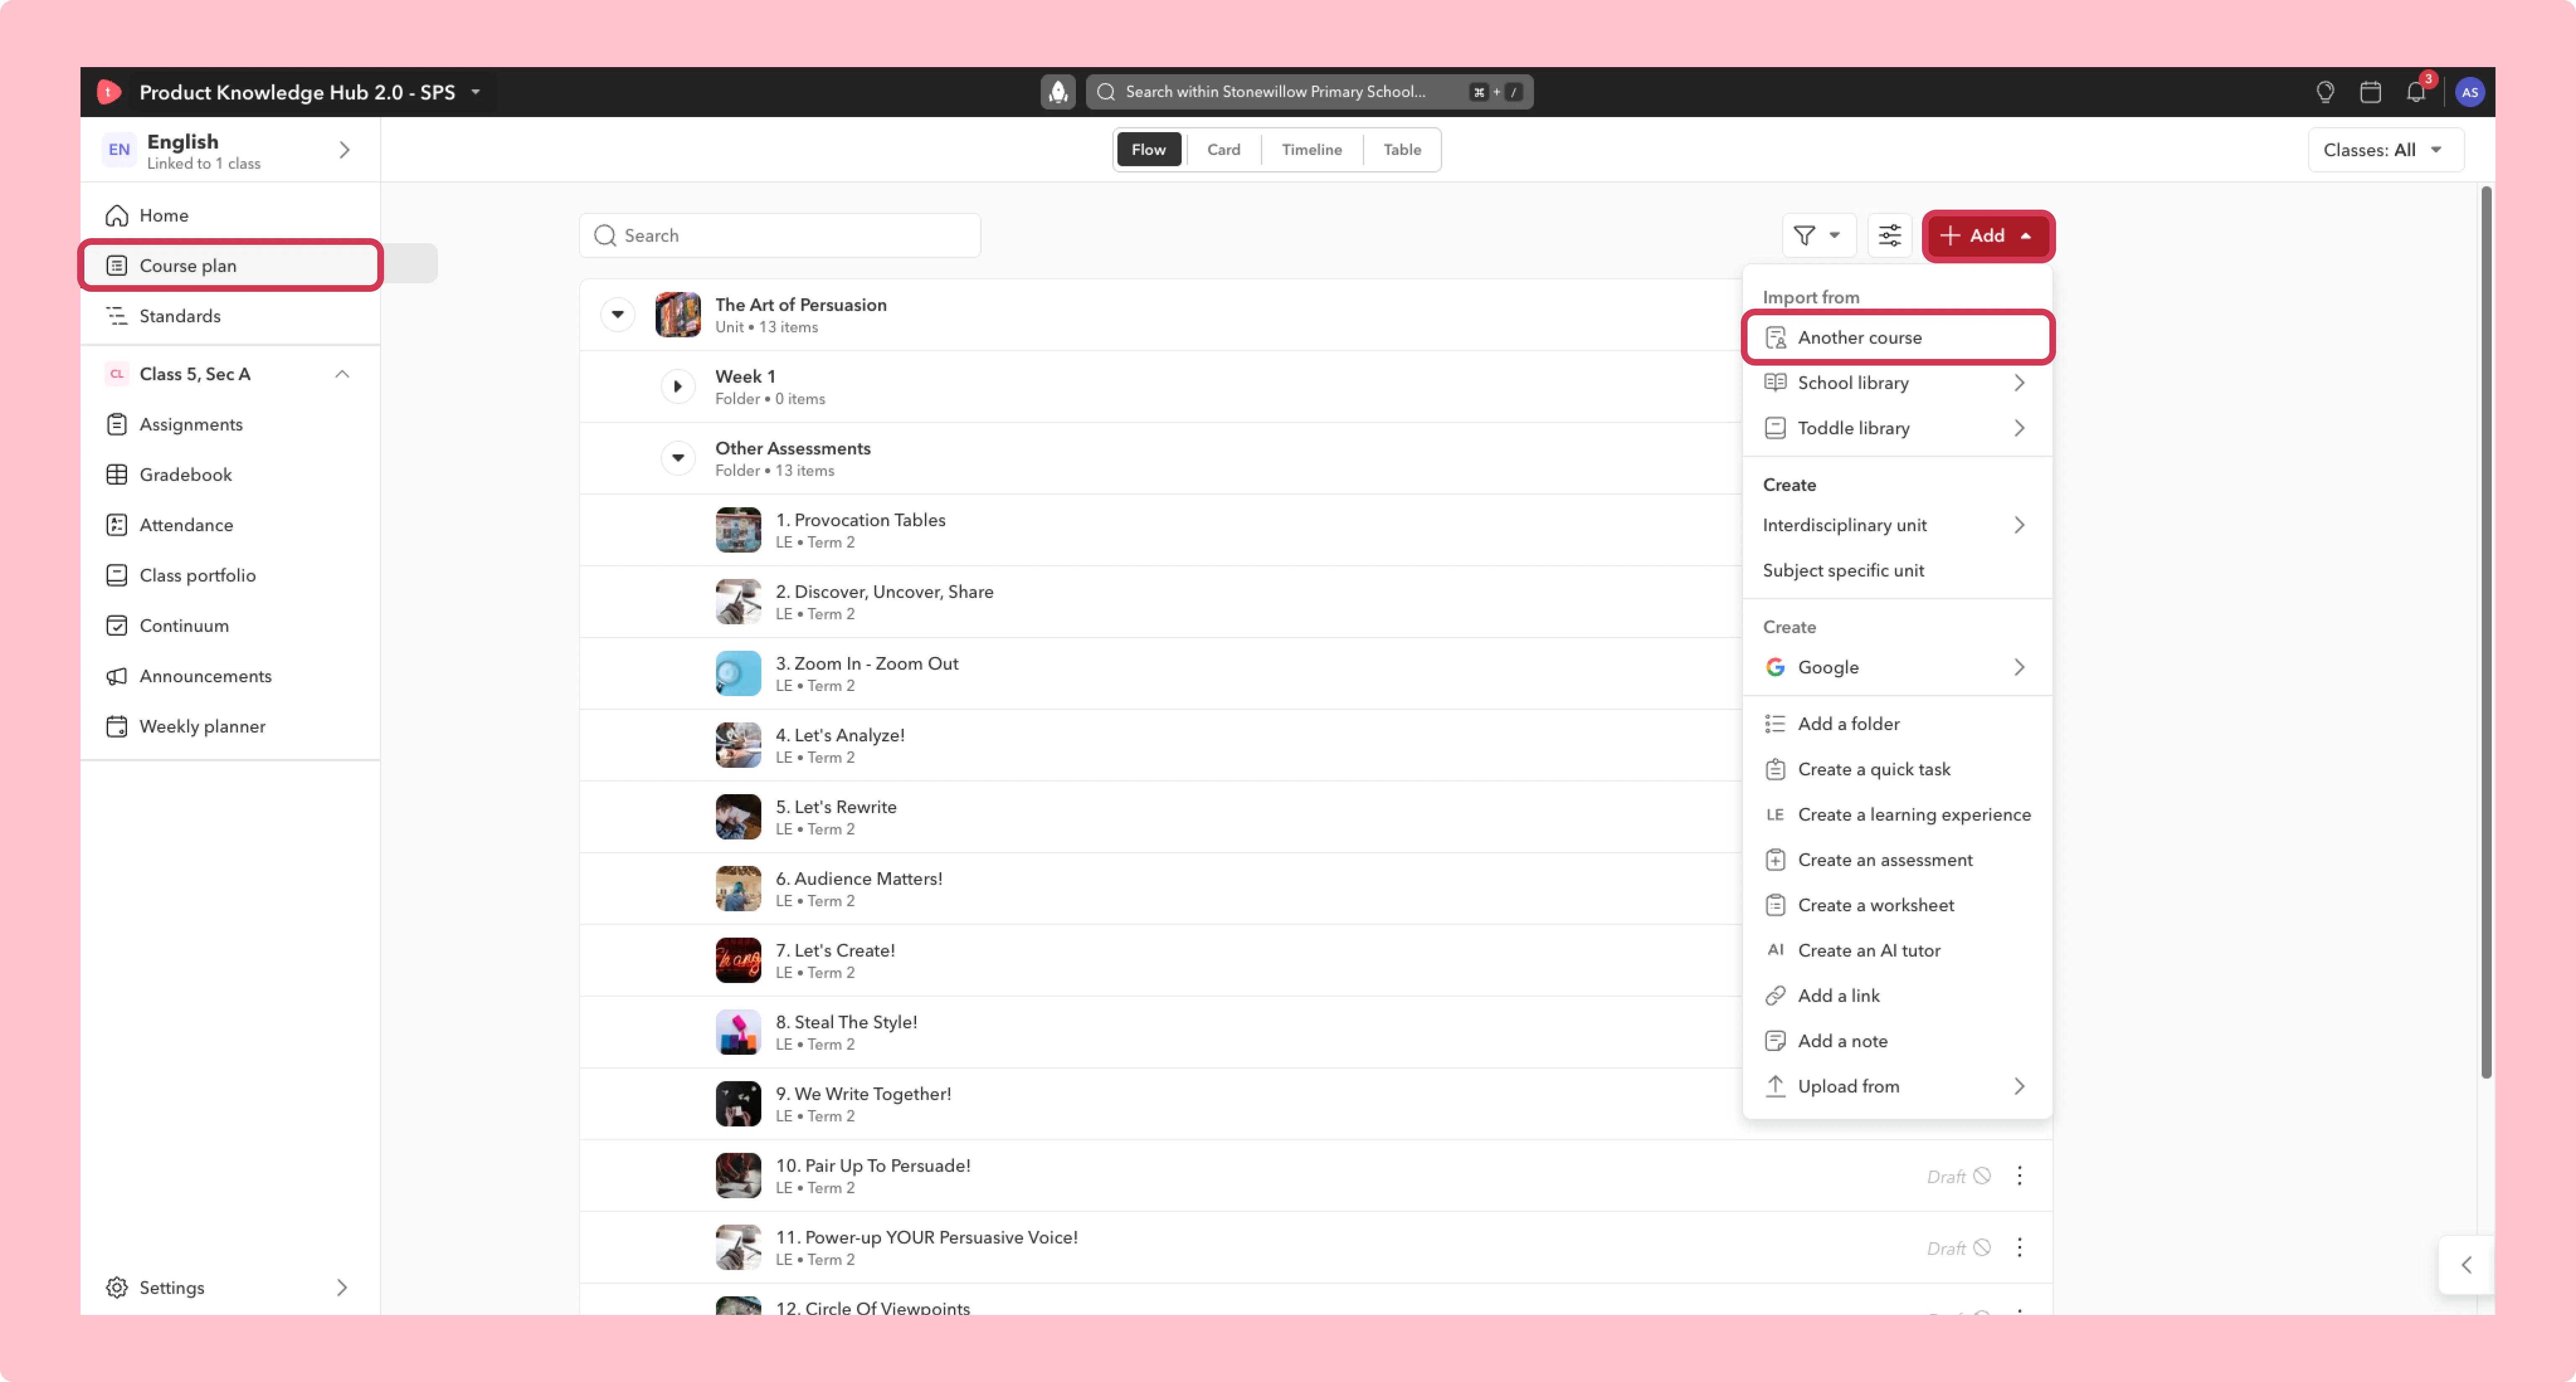Collapse the Class 5, Sec A section
This screenshot has height=1382, width=2576.
point(342,374)
